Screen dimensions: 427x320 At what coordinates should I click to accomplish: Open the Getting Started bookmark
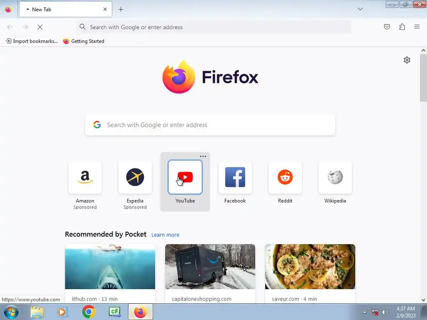tap(83, 41)
